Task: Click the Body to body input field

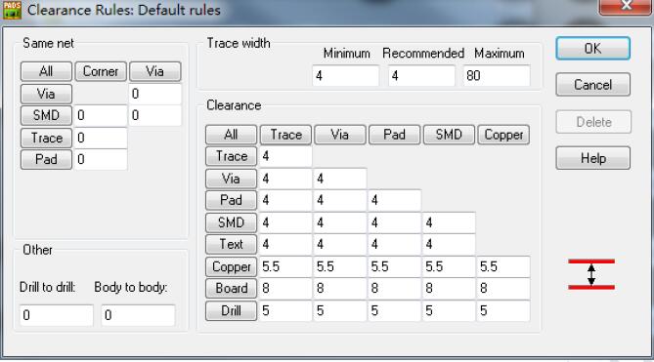Action: coord(138,315)
